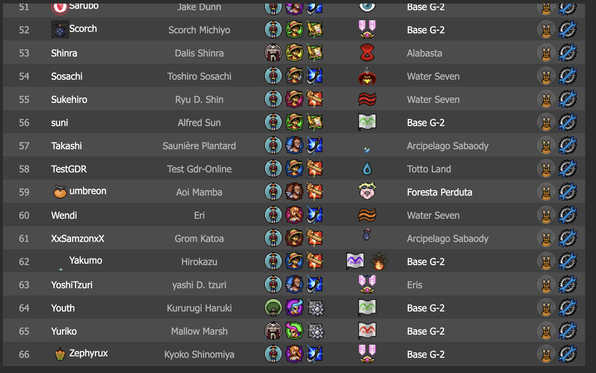Screen dimensions: 596x373
Task: Click the fist class icon for TestGDR
Action: click(315, 169)
